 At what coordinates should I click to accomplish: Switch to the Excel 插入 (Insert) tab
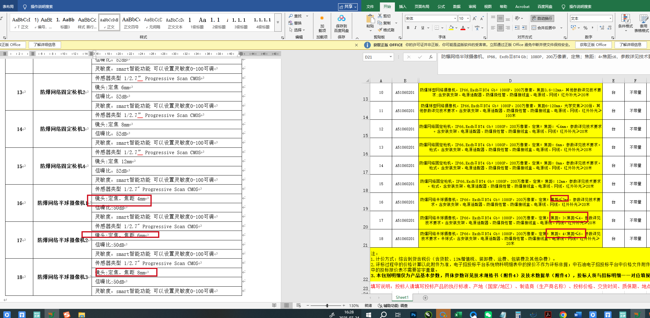point(403,6)
